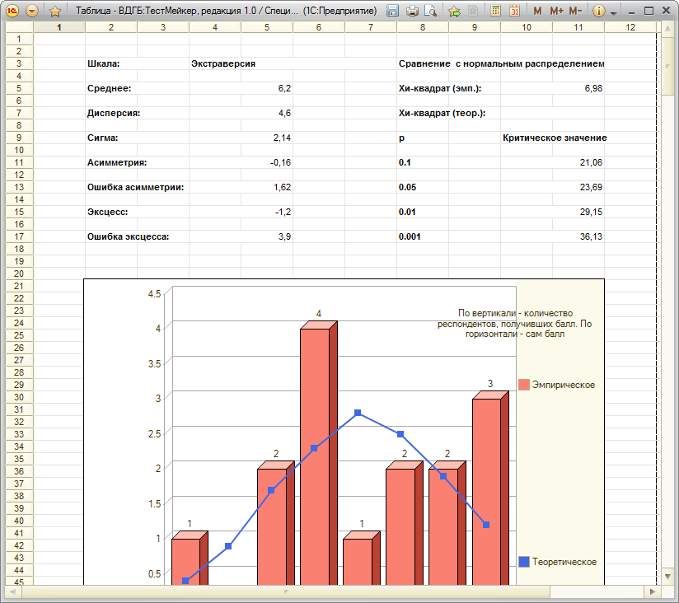The image size is (679, 603).
Task: Click the Эмпирическое legend color swatch
Action: coord(524,385)
